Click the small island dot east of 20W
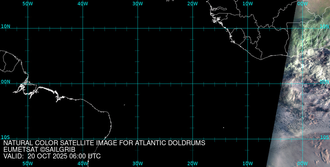The height and width of the screenshot is (167, 330). click(x=223, y=127)
